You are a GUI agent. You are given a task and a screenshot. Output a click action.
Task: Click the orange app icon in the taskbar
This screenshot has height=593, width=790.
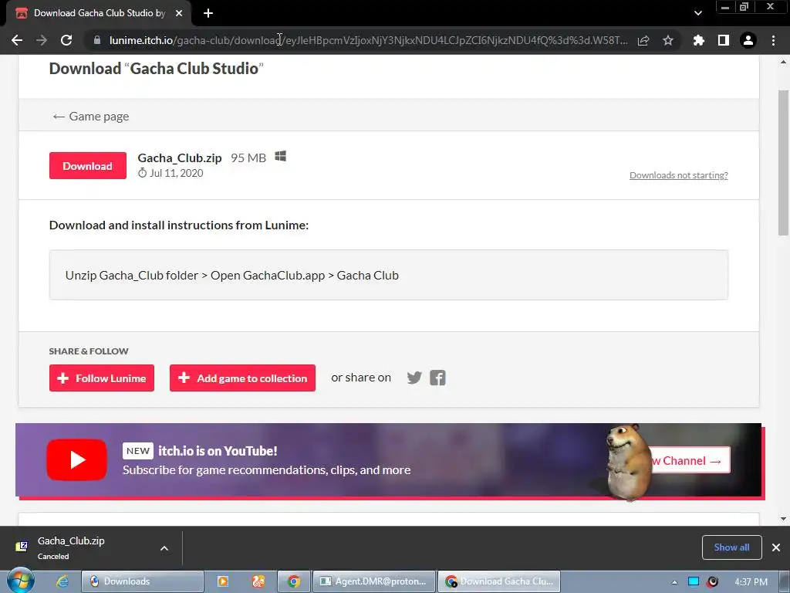(x=258, y=581)
